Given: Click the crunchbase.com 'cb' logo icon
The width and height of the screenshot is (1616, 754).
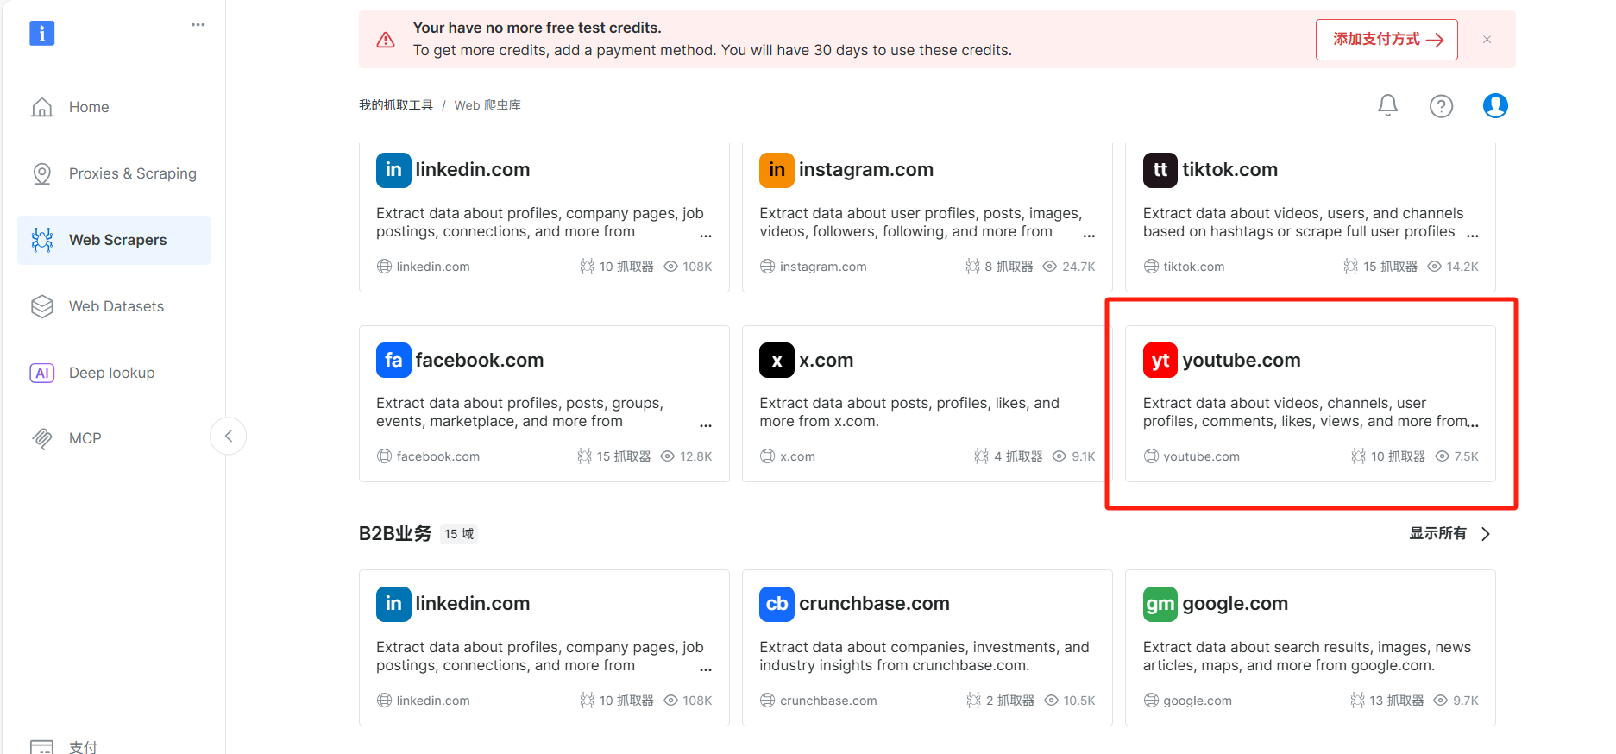Looking at the screenshot, I should [x=777, y=604].
